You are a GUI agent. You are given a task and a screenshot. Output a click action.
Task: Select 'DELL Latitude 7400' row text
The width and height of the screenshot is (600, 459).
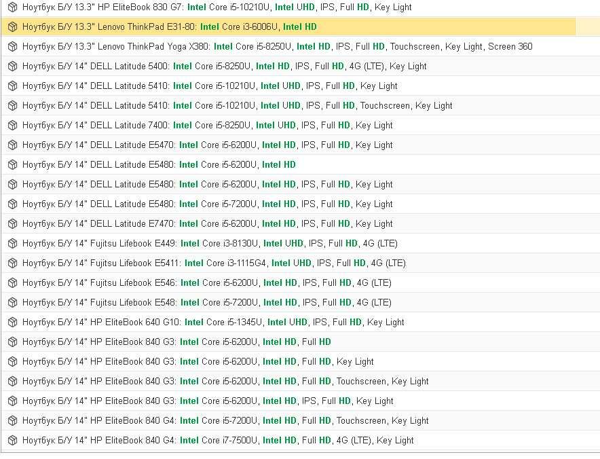click(x=208, y=125)
